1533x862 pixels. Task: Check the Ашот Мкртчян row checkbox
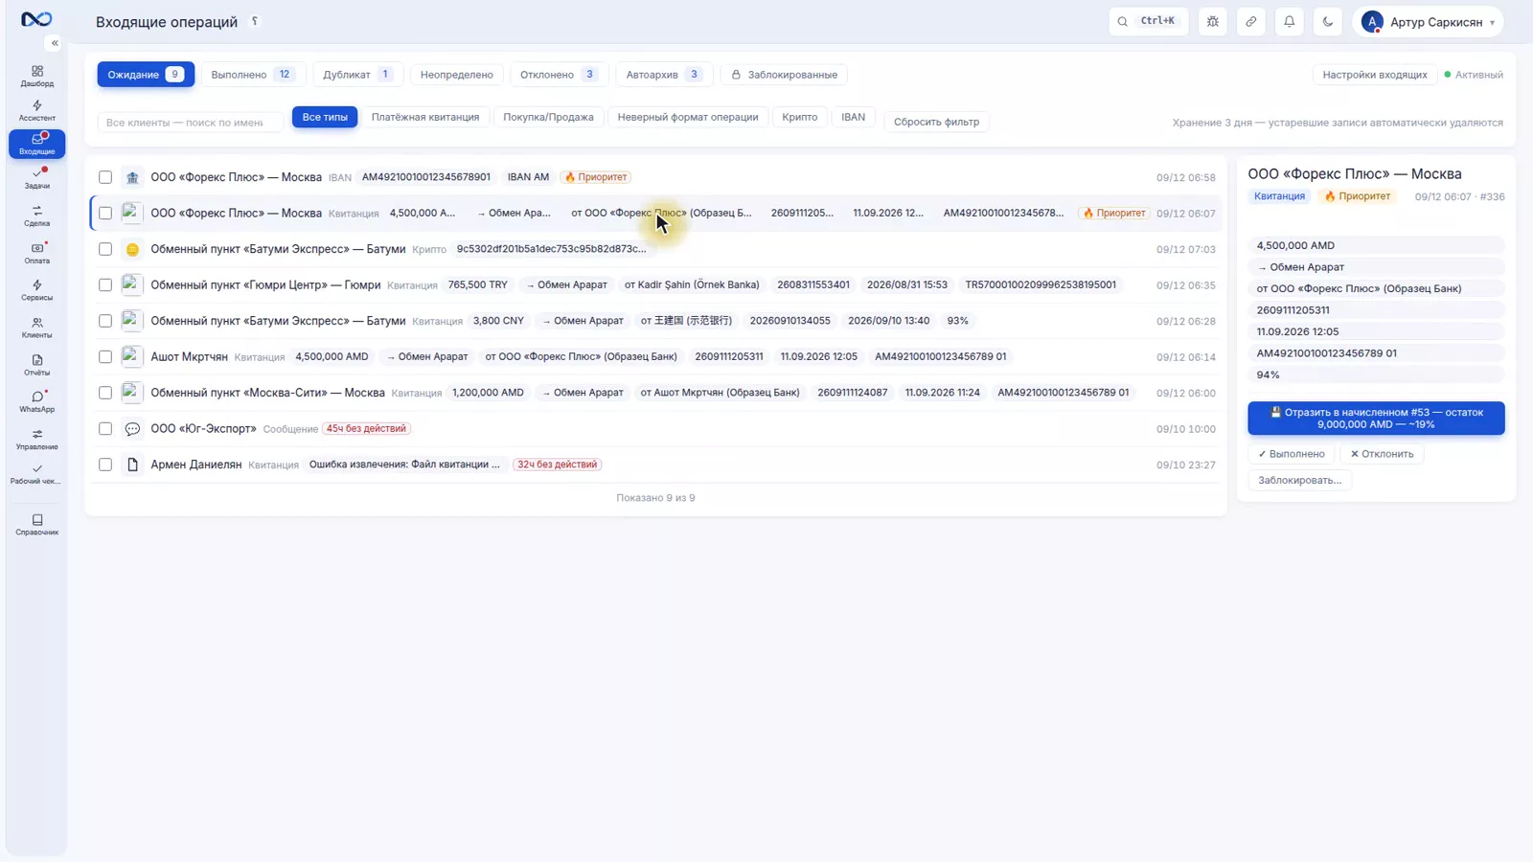[x=105, y=357]
